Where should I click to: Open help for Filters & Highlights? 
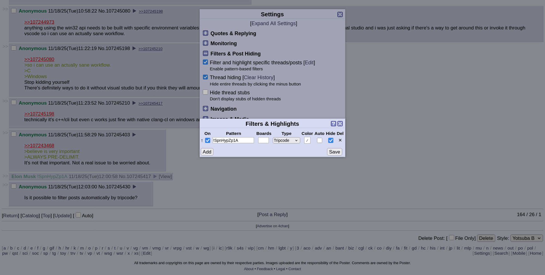pyautogui.click(x=333, y=124)
